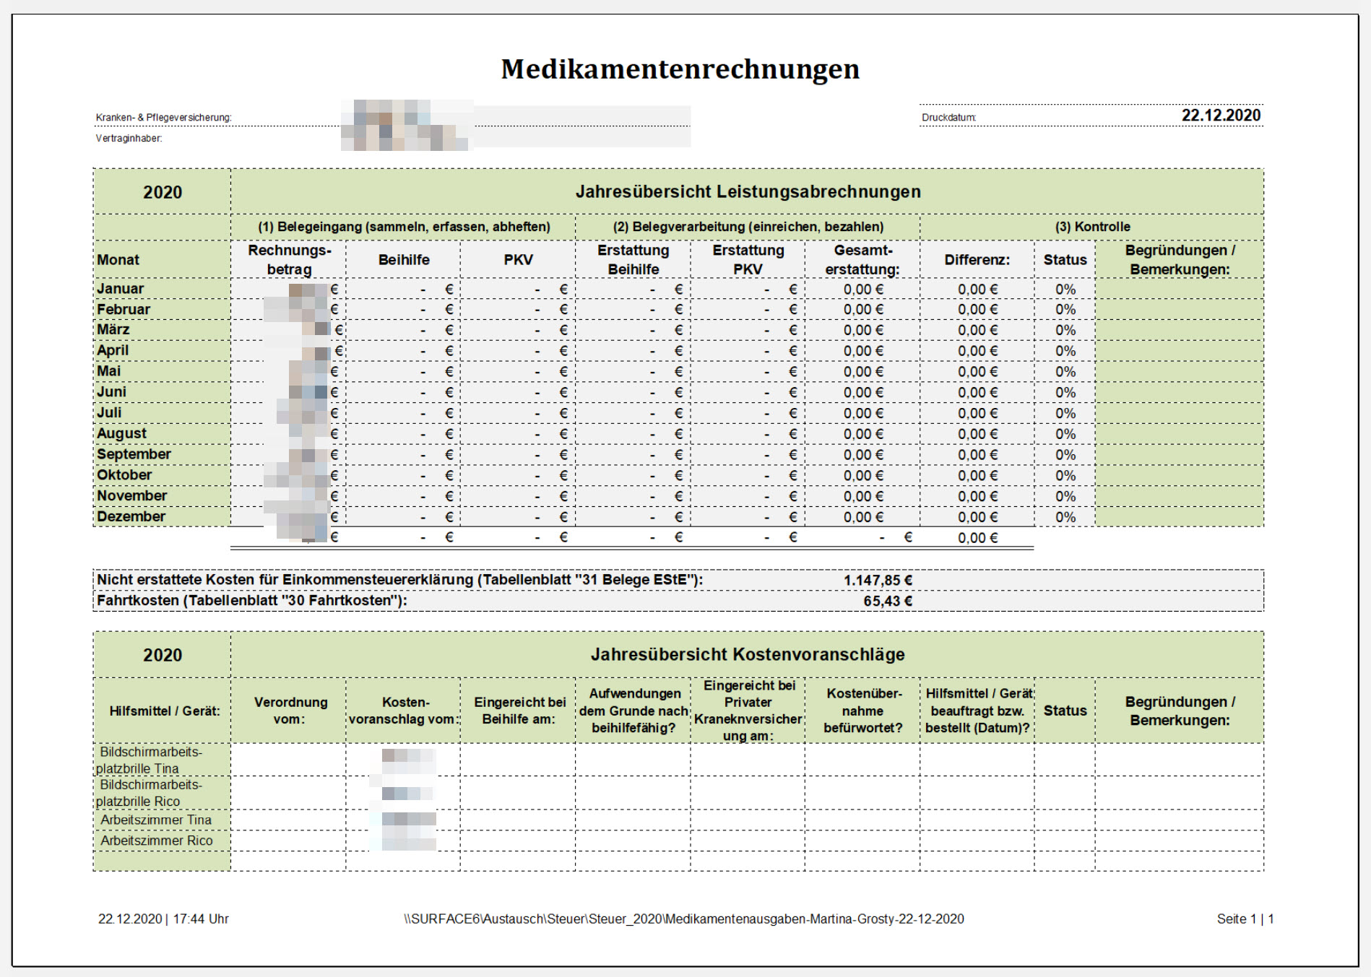This screenshot has width=1371, height=977.
Task: Select the Bildschirmarbeitsplatzbrille Tina row label
Action: 150,760
